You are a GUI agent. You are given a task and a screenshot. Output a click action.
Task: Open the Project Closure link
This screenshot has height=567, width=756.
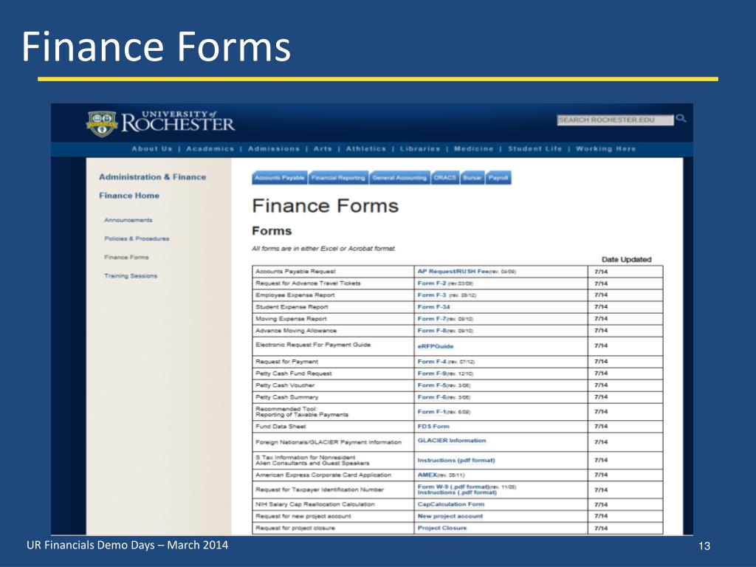(x=442, y=528)
